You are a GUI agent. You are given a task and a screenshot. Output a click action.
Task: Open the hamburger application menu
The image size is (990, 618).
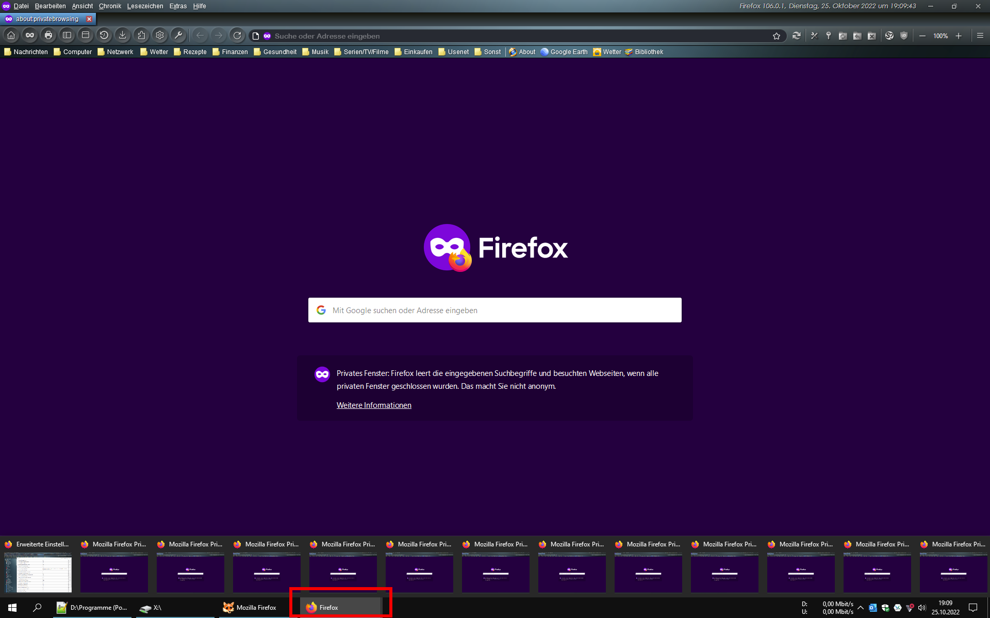tap(980, 36)
